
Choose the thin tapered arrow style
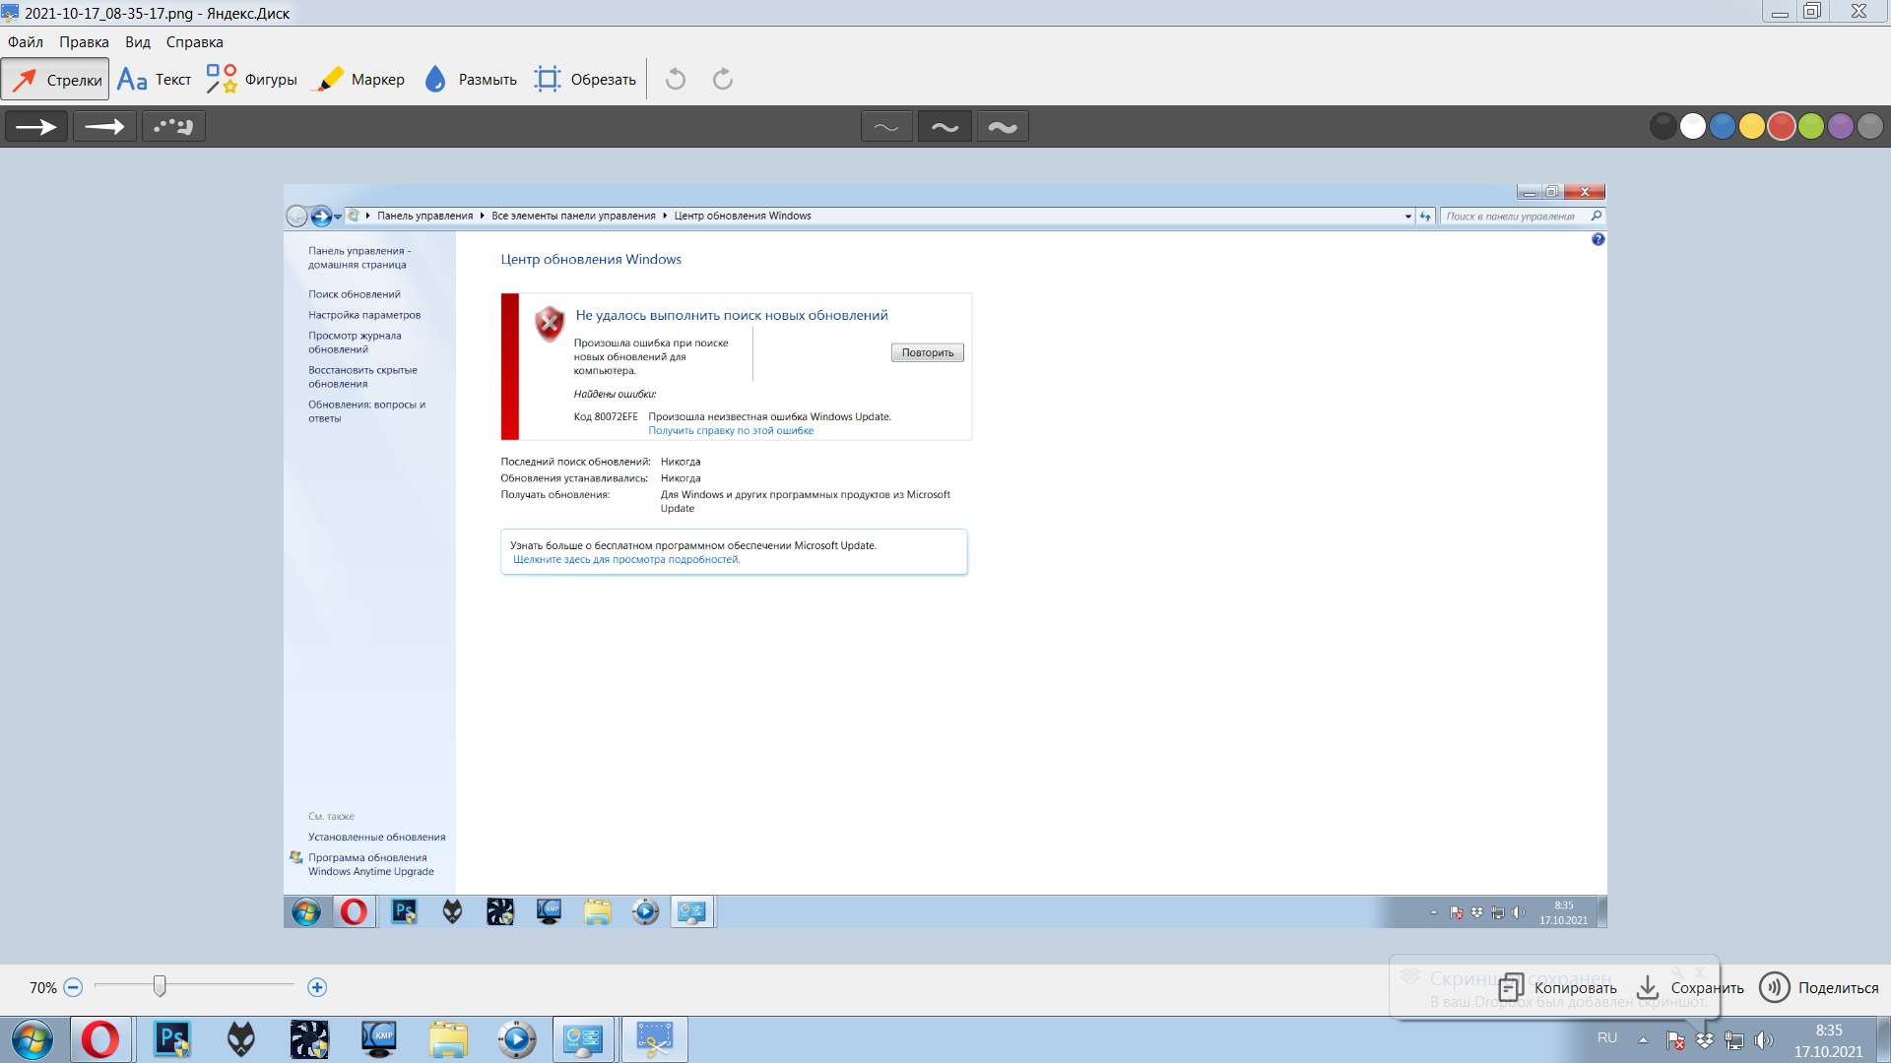point(104,127)
